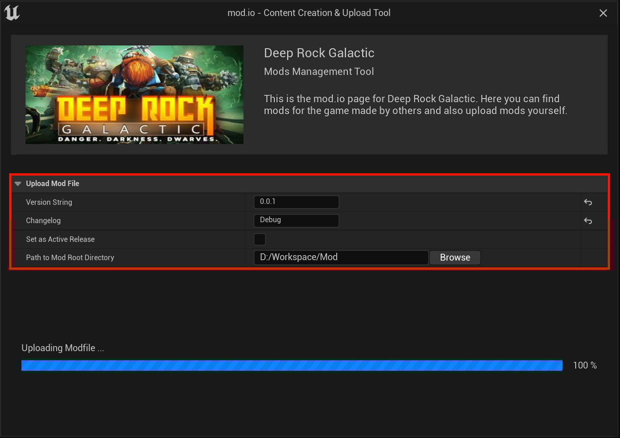Edit the Version String field showing 0.0.1

[296, 202]
